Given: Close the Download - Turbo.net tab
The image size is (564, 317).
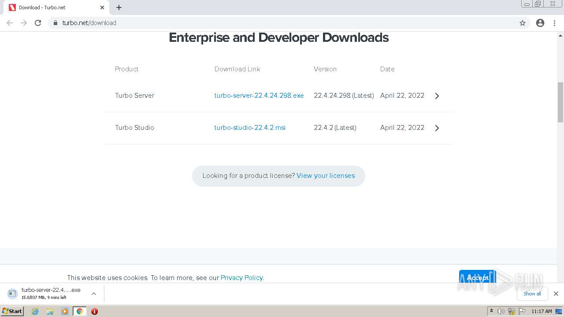Looking at the screenshot, I should click(102, 7).
